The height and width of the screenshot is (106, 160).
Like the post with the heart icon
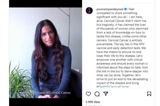tap(88, 94)
